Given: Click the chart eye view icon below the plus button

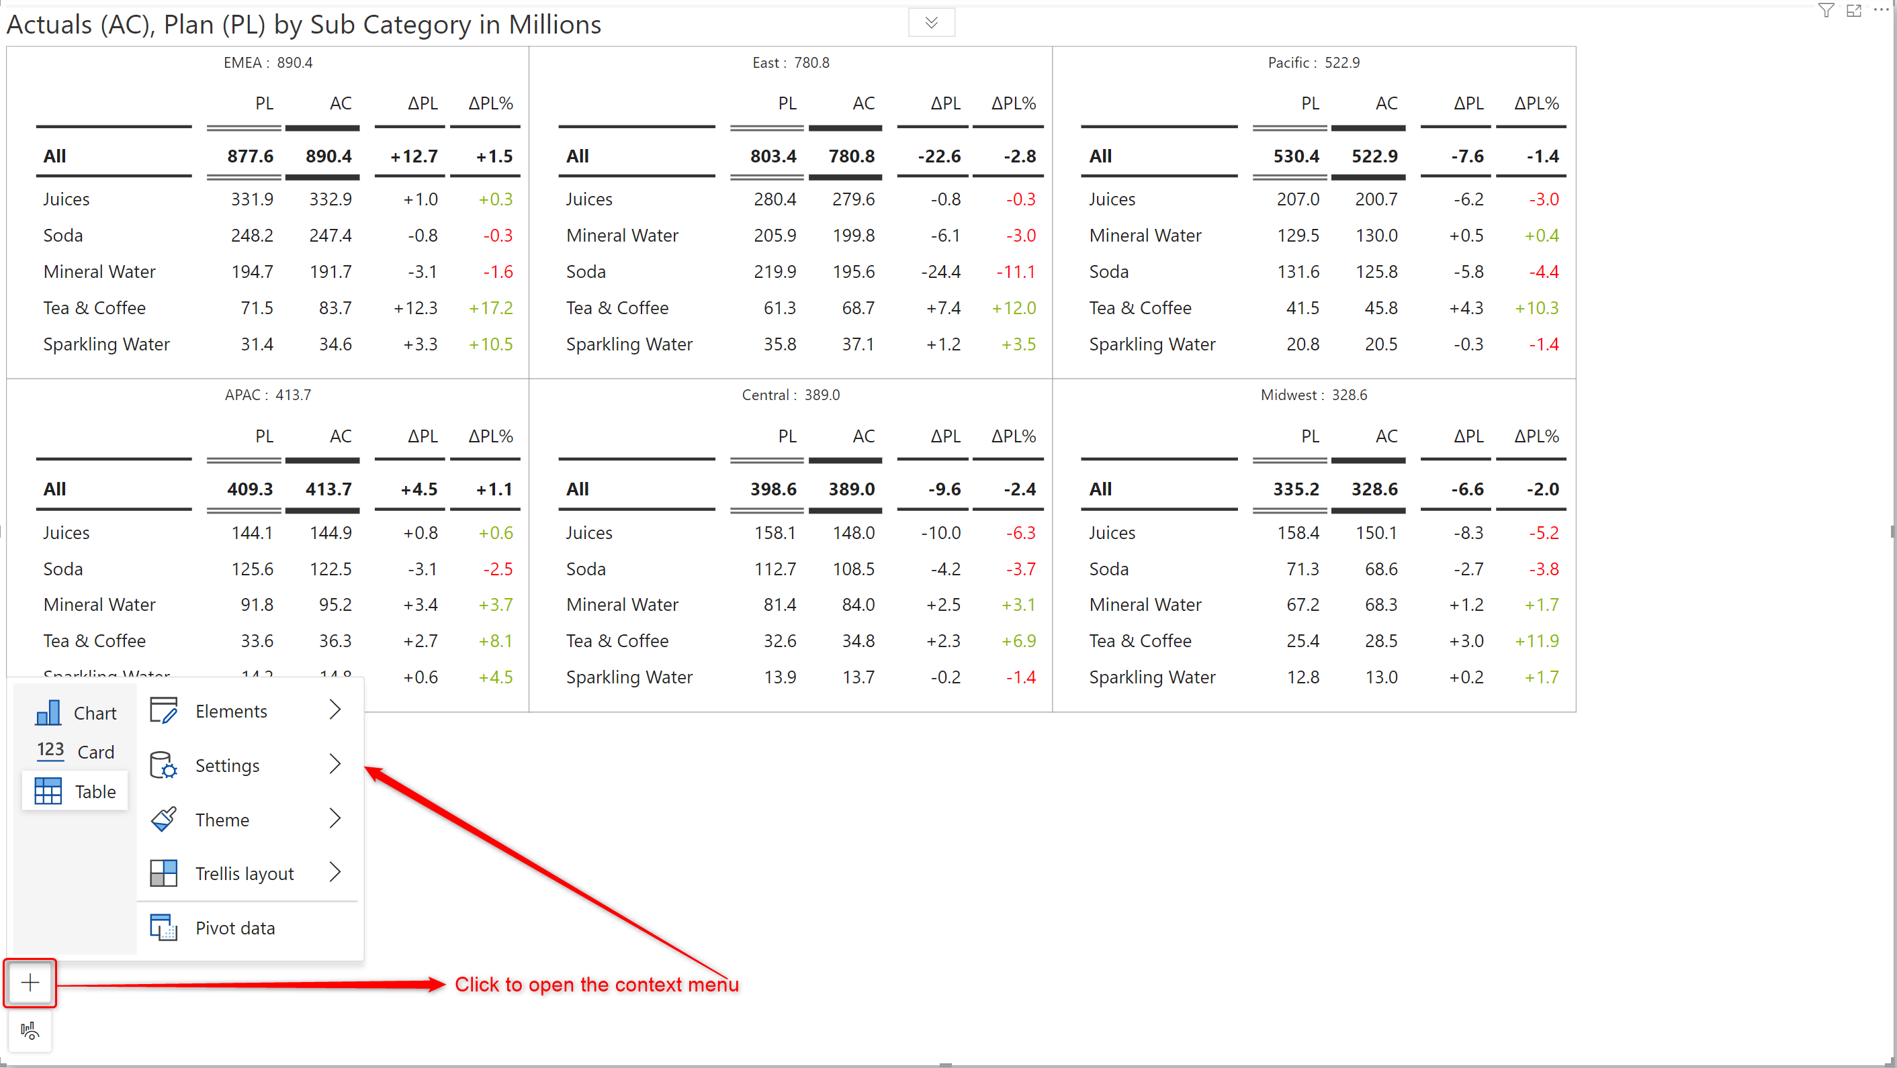Looking at the screenshot, I should coord(30,1030).
